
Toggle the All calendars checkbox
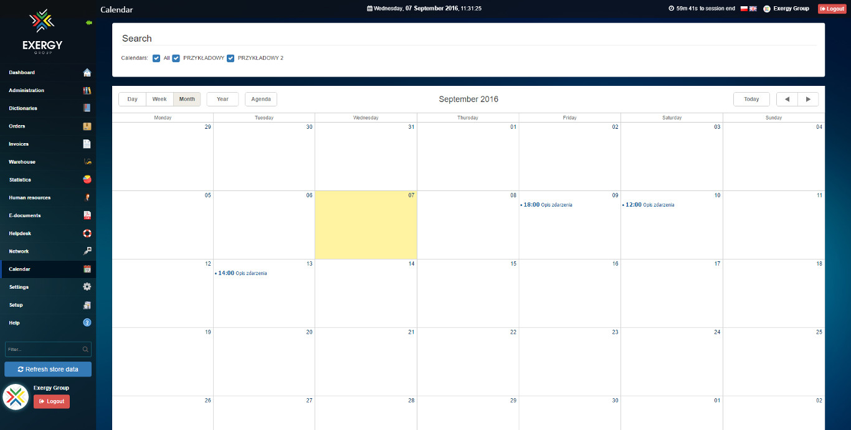tap(156, 58)
